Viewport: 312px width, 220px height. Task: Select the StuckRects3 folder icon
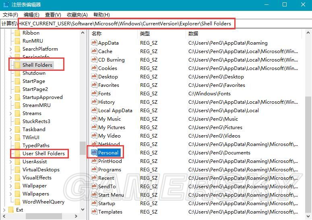17,121
